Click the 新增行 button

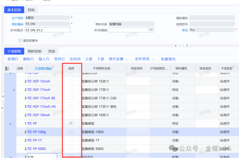[x=13, y=59]
